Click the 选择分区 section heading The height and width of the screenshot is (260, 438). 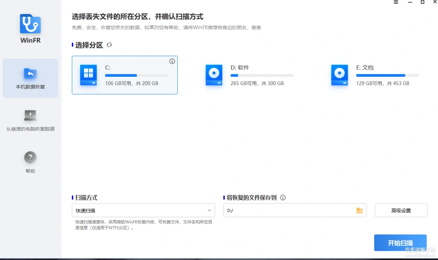(x=89, y=45)
